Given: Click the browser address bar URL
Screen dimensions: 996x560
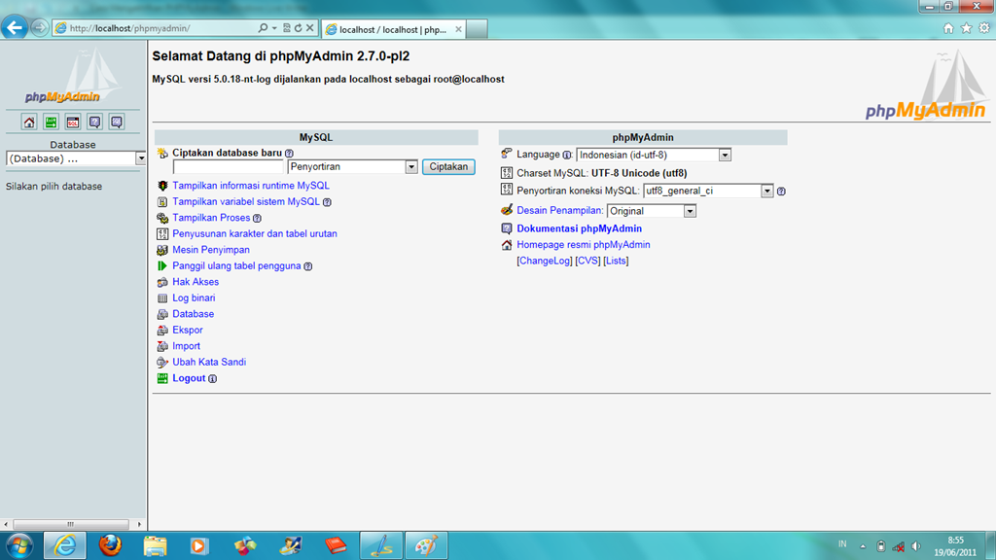Looking at the screenshot, I should tap(129, 28).
